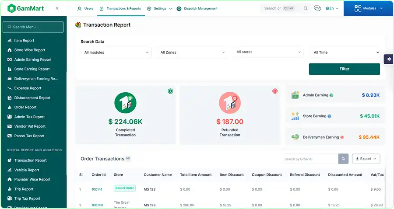Screen dimensions: 394x209
Task: Open the All Zones dropdown
Action: click(192, 52)
